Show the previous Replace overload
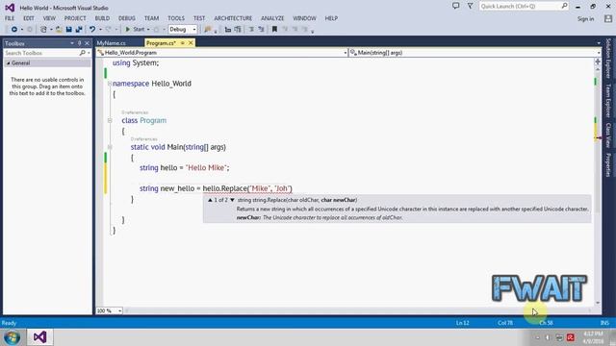The height and width of the screenshot is (346, 616). click(x=210, y=200)
